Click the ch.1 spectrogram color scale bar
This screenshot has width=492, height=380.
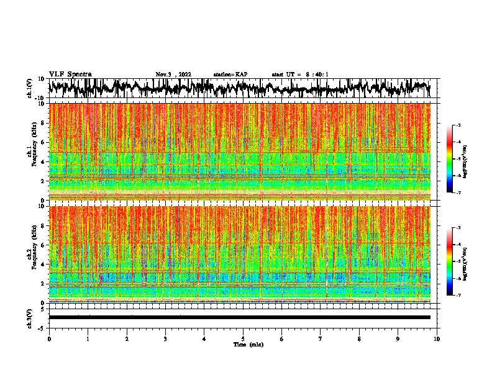[450, 159]
